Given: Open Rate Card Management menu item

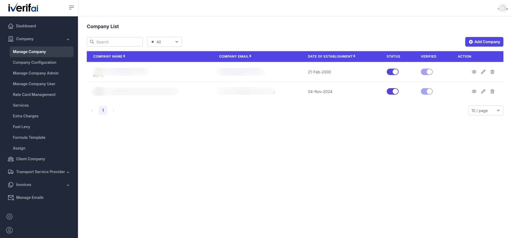Looking at the screenshot, I should click(x=34, y=95).
